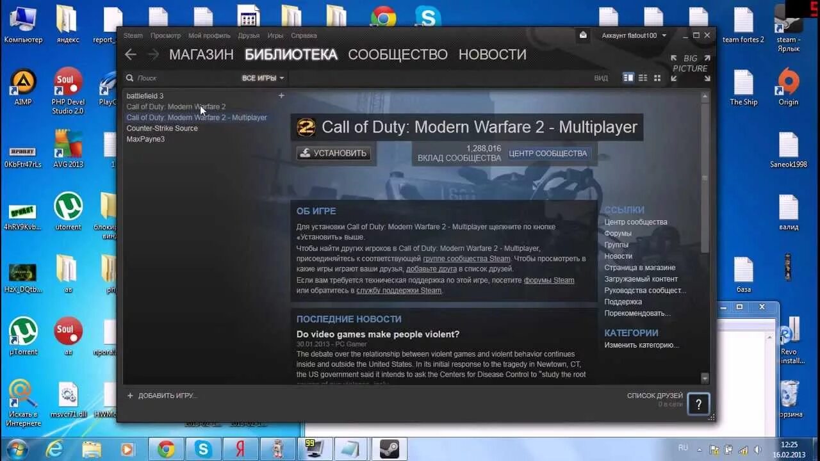Click Изменить категорию under КАТЕГОРИИ

(x=641, y=345)
